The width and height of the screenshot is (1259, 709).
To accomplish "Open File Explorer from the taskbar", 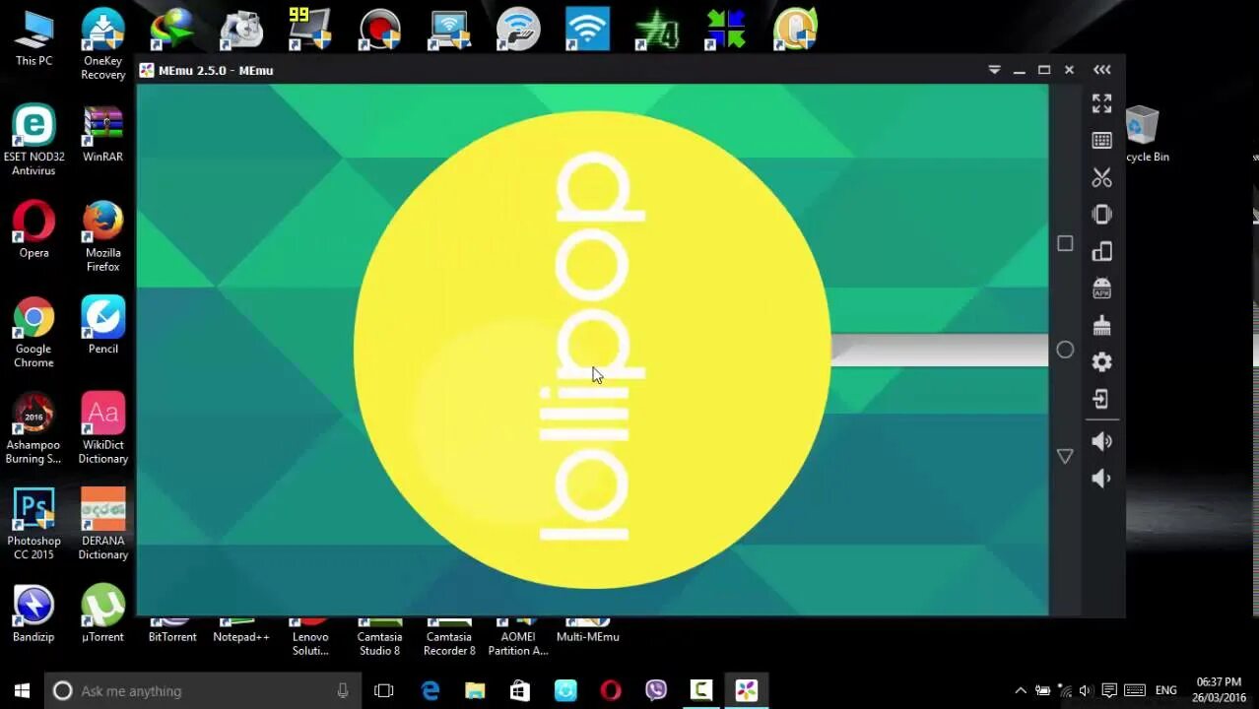I will pyautogui.click(x=475, y=690).
